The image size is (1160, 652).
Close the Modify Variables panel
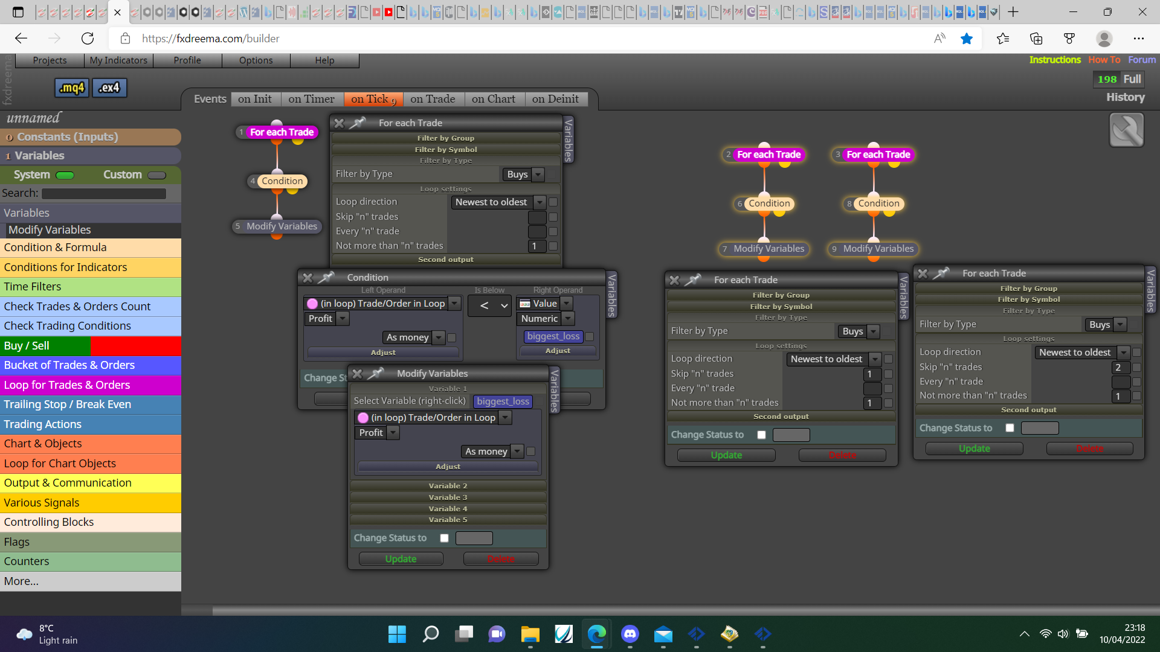[x=357, y=374]
